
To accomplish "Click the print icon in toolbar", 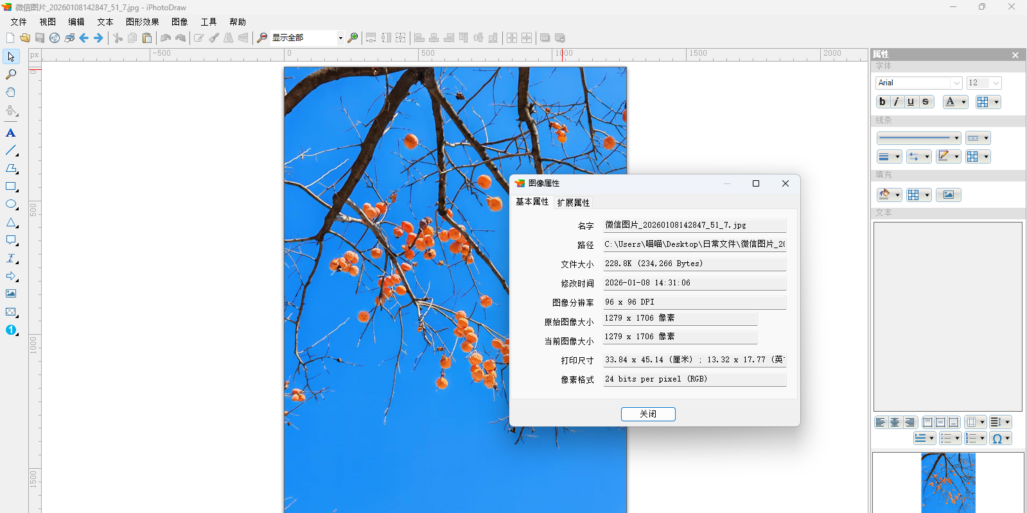I will coord(69,38).
